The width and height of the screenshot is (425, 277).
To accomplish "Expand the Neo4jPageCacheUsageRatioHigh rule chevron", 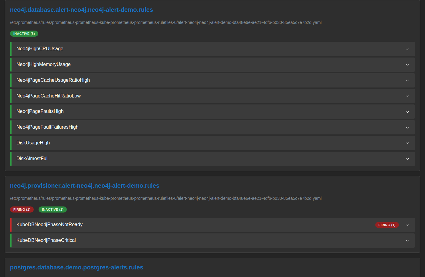I will (x=407, y=80).
